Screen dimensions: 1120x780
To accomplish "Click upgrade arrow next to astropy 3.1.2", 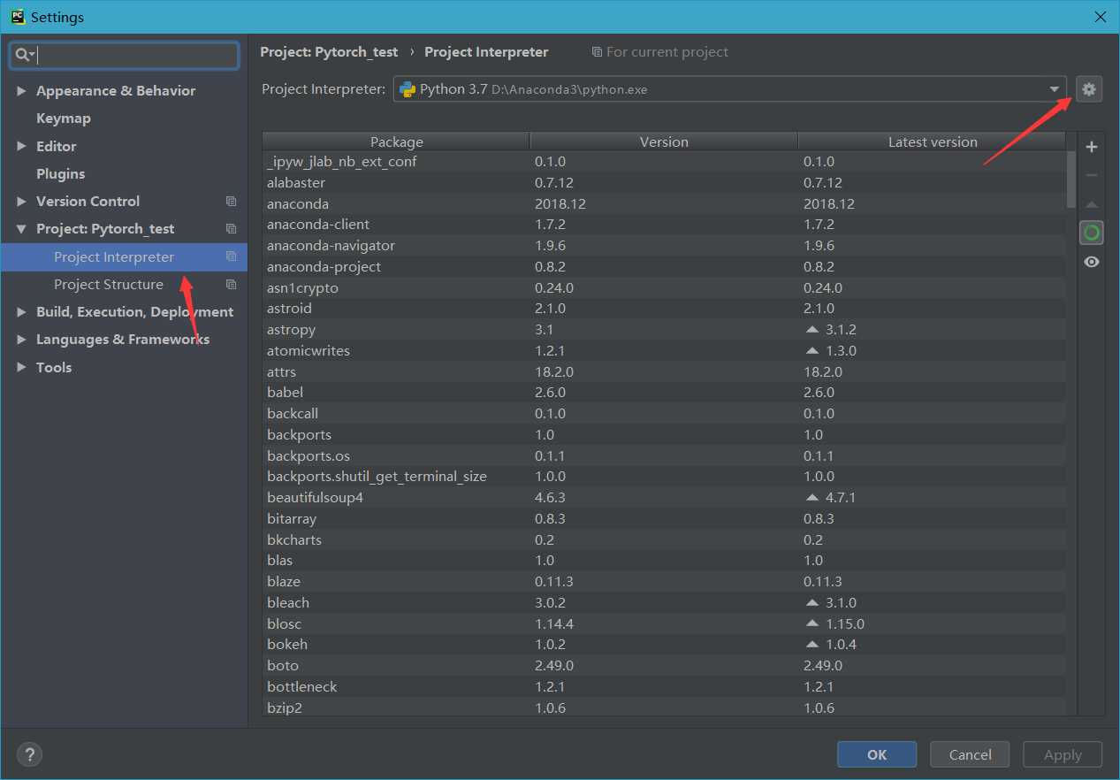I will coord(811,329).
